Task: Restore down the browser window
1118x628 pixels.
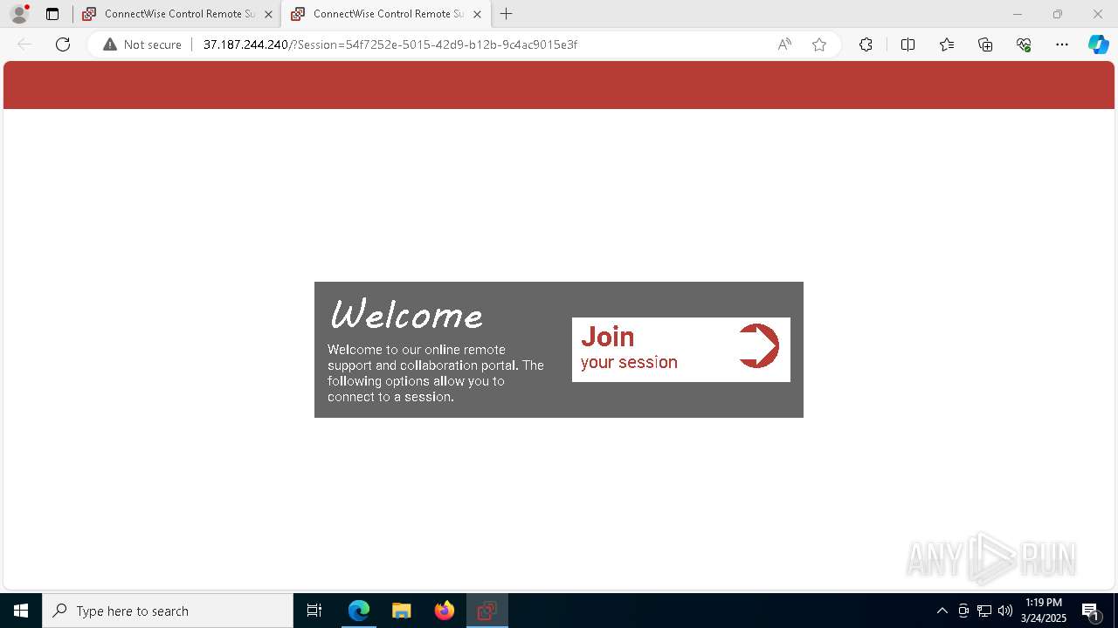Action: (1058, 14)
